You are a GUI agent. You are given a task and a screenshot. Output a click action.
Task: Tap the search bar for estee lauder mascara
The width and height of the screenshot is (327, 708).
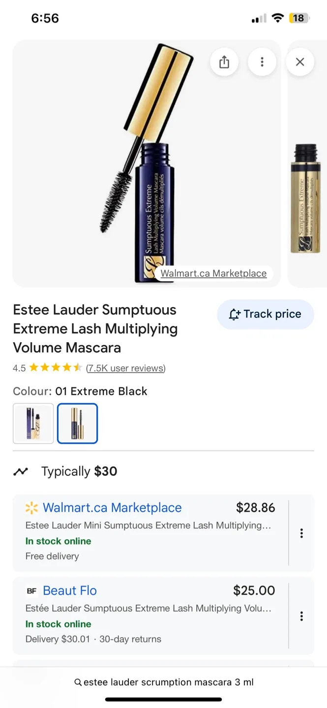click(163, 682)
